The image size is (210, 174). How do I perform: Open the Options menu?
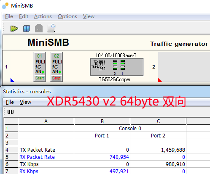(67, 16)
